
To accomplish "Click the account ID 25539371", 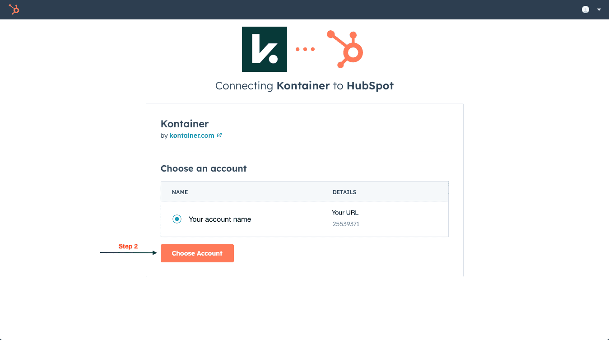I will pyautogui.click(x=346, y=224).
